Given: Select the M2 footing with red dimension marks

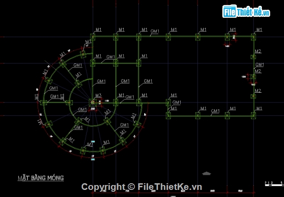Looking at the screenshot, I should coord(253,77).
